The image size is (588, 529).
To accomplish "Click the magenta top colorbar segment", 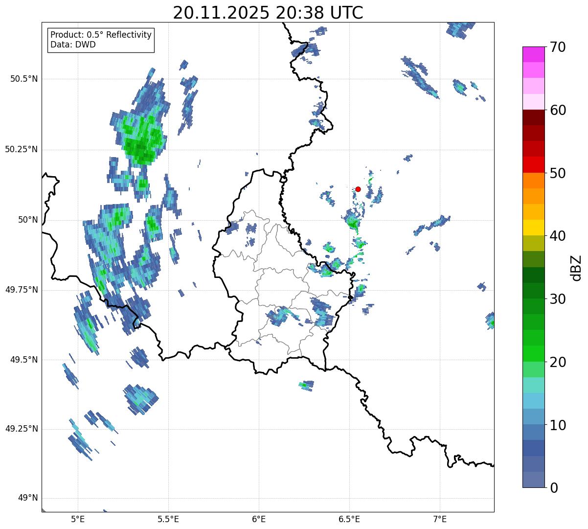I will pos(533,54).
